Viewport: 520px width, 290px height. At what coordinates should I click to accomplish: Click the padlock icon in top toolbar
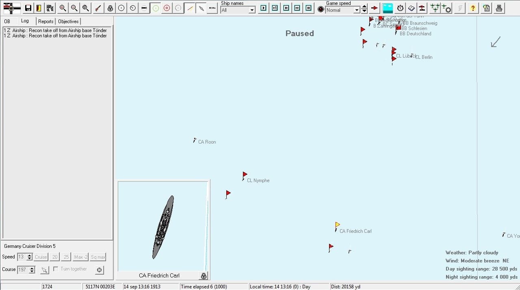pos(110,8)
